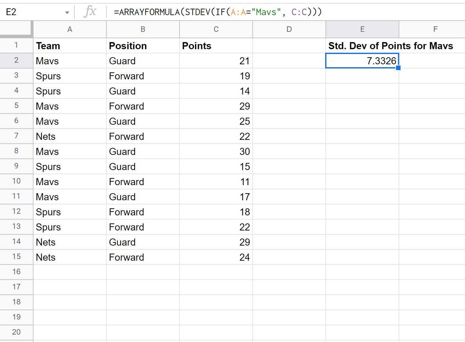Click the blue fill handle on cell E2
Viewport: 465px width, 342px height.
(399, 67)
